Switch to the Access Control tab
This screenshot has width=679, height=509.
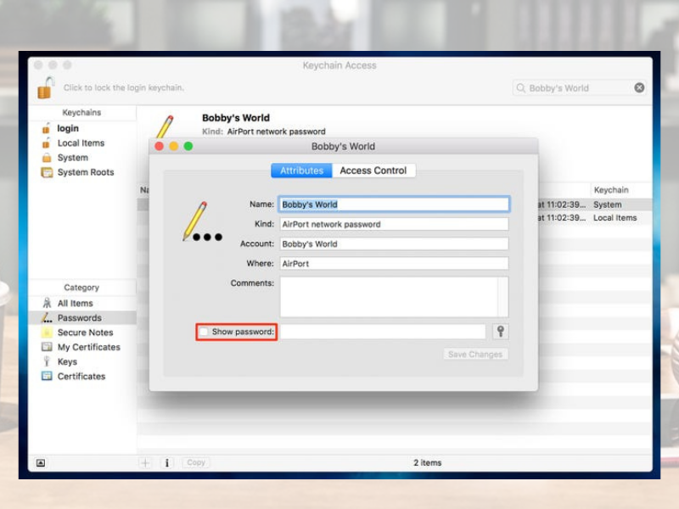(x=373, y=171)
